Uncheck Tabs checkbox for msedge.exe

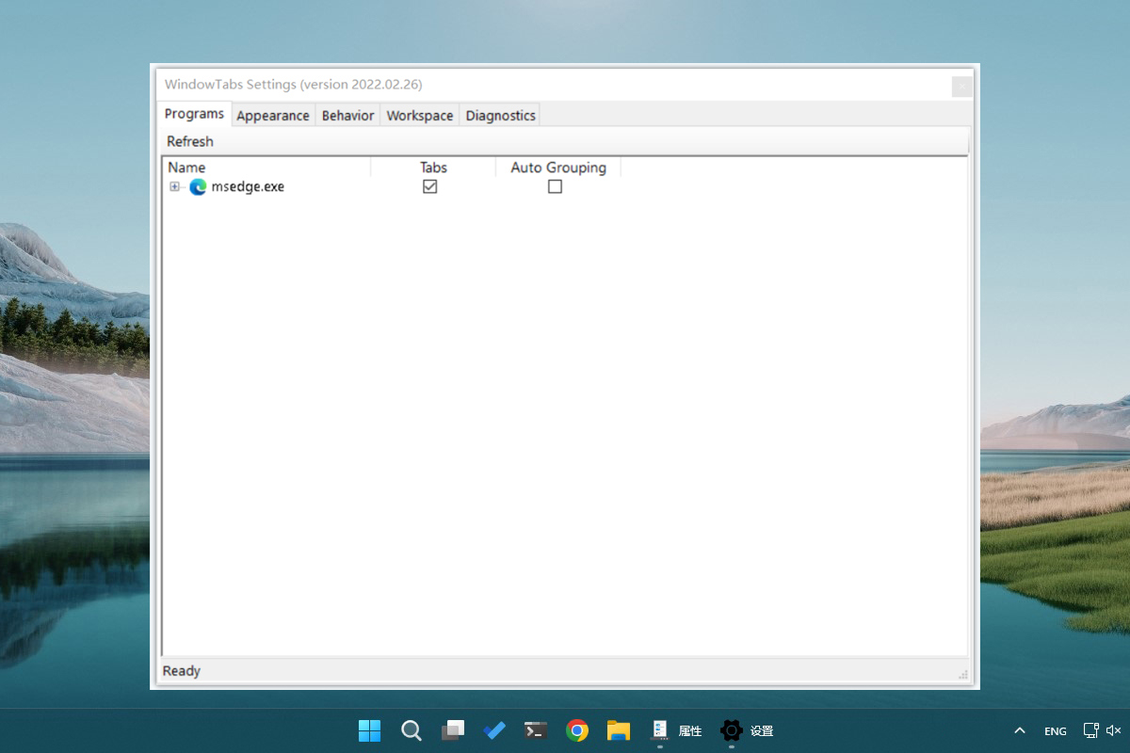pos(430,187)
